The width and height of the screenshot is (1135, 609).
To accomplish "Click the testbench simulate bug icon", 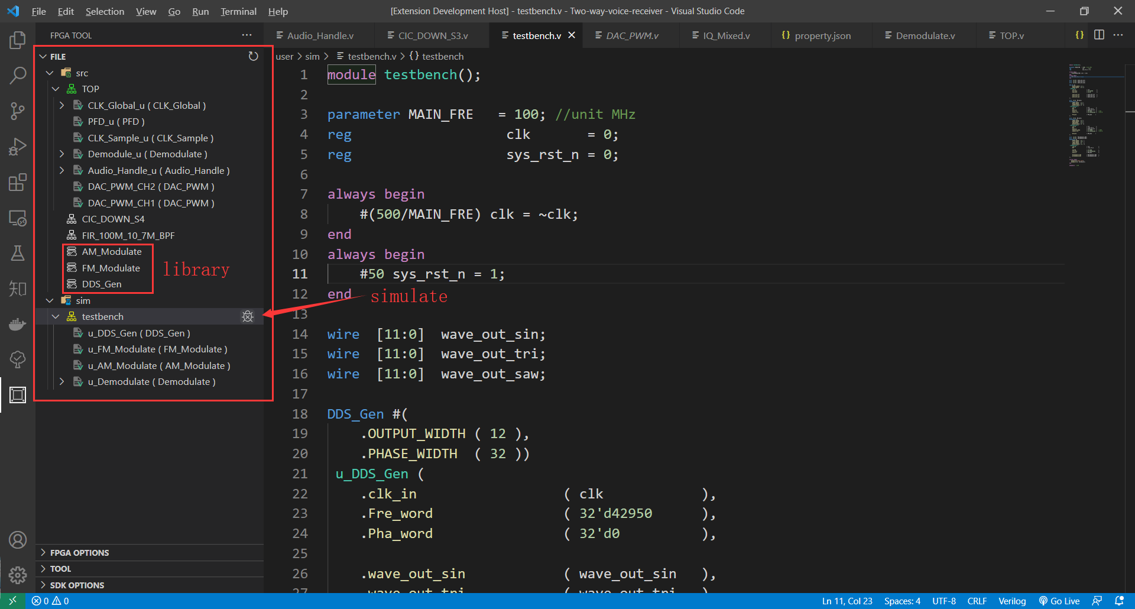I will point(248,316).
